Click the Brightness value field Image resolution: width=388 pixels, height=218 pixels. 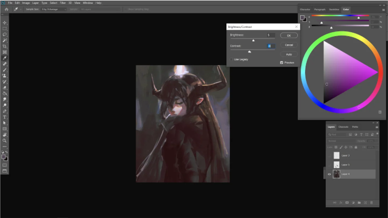pyautogui.click(x=271, y=35)
